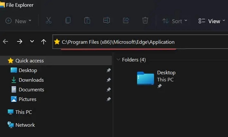228x137 pixels.
Task: Click the Rename icon in toolbar
Action: (x=107, y=20)
